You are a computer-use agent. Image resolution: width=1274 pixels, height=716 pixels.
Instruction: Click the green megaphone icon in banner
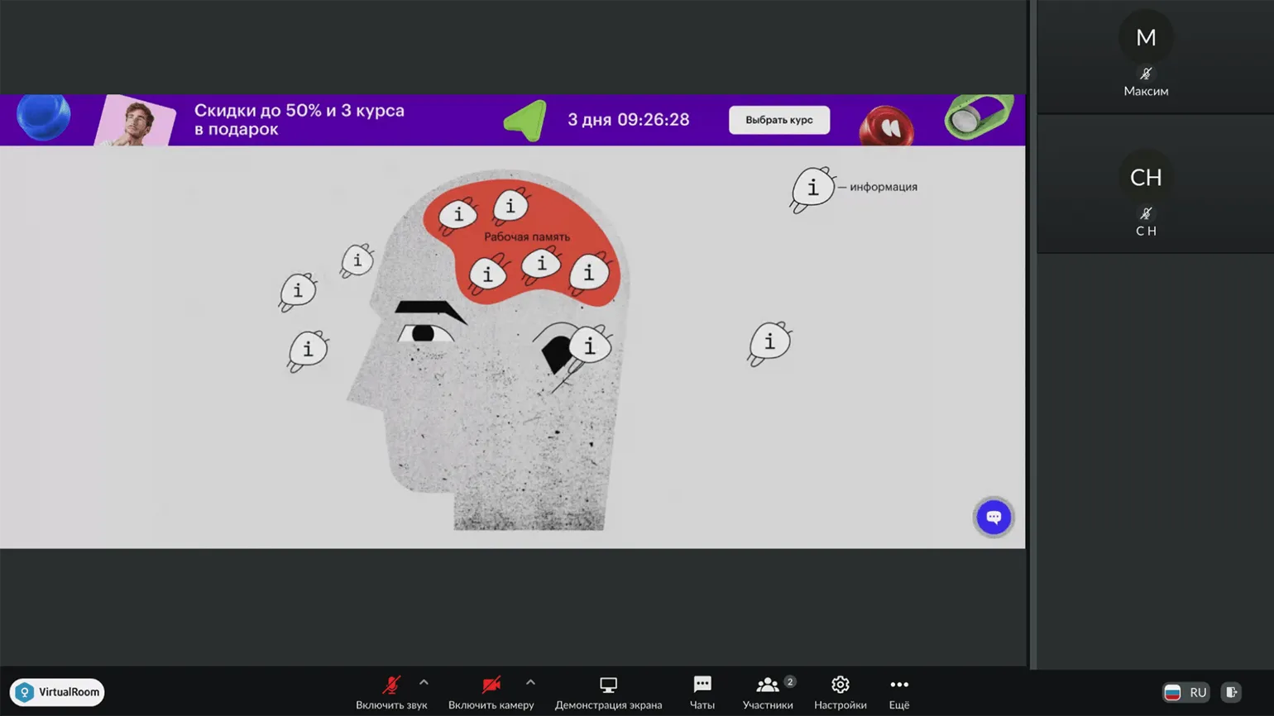coord(526,121)
